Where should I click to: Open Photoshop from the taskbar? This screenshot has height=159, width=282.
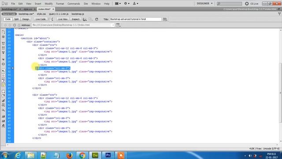coord(108,155)
